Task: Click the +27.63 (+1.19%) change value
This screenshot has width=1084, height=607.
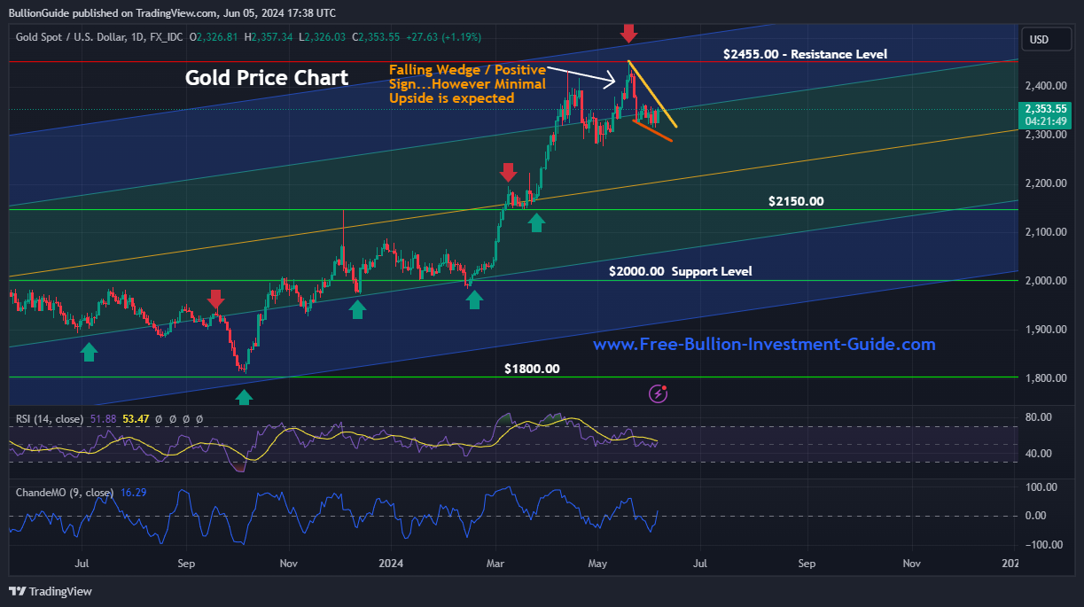Action: pyautogui.click(x=443, y=37)
